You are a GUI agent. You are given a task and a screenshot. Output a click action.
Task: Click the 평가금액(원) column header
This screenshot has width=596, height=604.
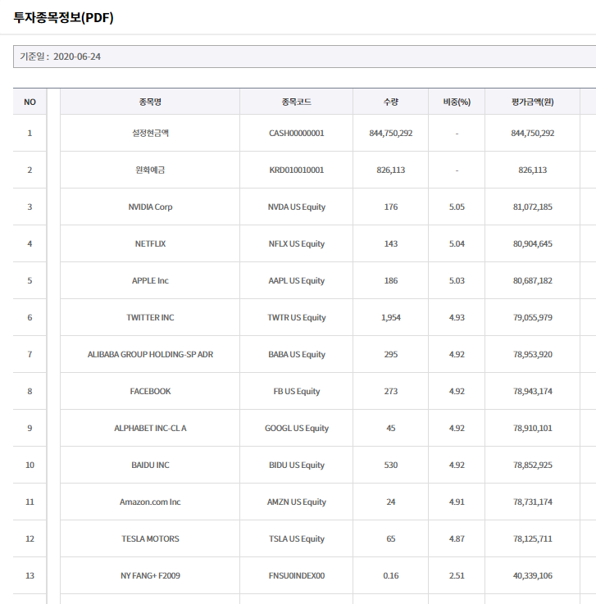532,102
